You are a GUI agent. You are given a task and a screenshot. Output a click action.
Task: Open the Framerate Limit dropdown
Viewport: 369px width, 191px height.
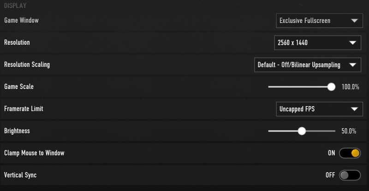point(318,109)
